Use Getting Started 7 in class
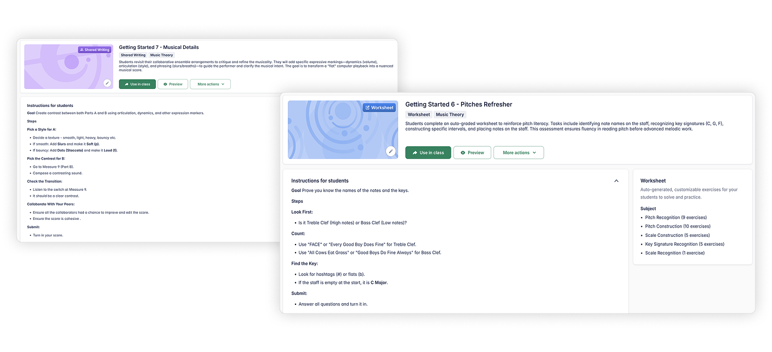The image size is (772, 352). 137,84
